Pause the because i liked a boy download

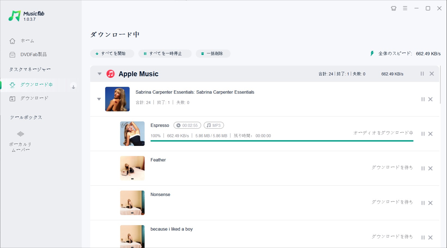[x=423, y=238]
